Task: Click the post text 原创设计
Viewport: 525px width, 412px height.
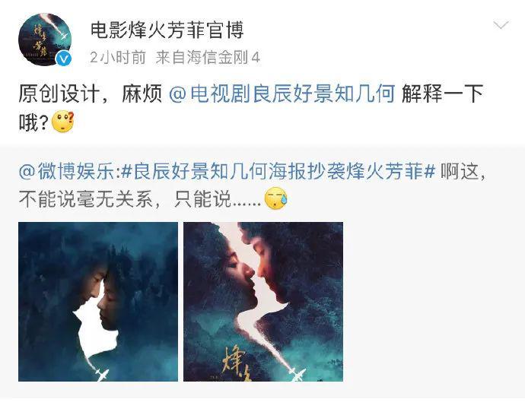Action: pos(59,93)
